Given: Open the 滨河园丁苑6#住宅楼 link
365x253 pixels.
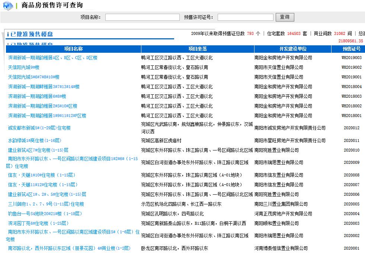Looking at the screenshot, I should click(38, 223).
